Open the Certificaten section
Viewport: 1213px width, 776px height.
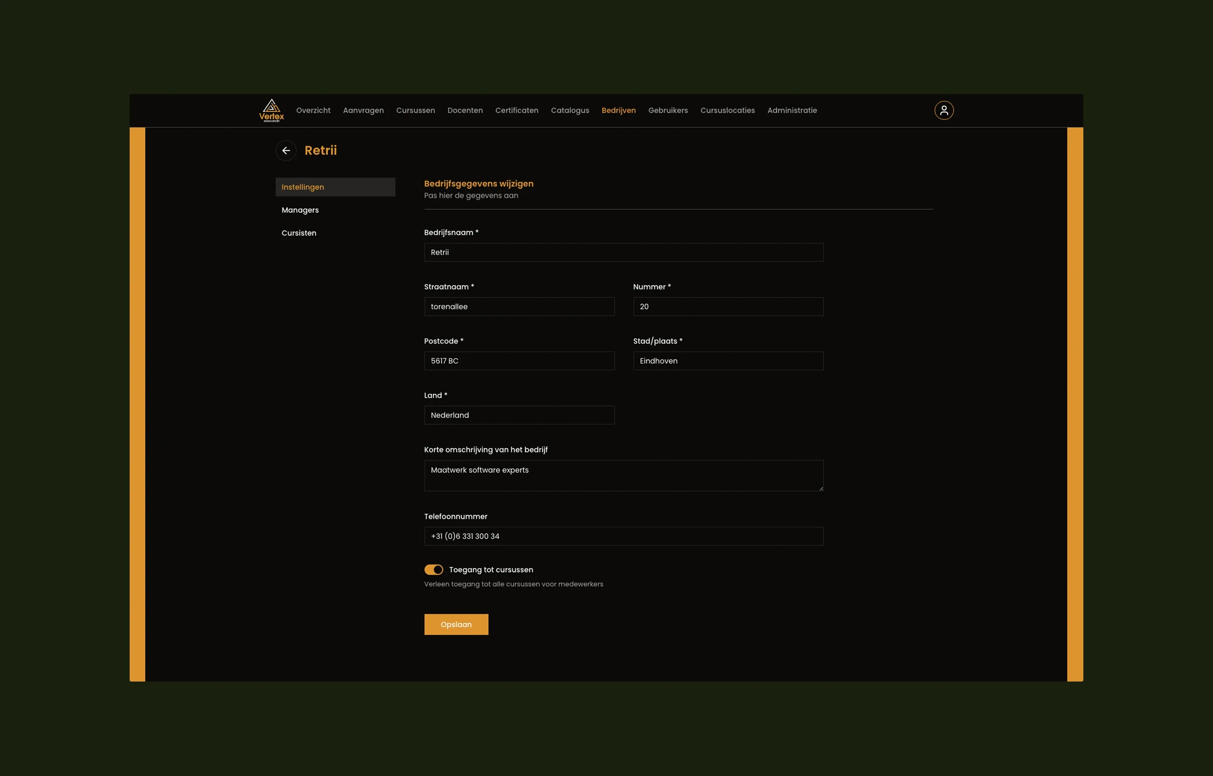pyautogui.click(x=516, y=110)
